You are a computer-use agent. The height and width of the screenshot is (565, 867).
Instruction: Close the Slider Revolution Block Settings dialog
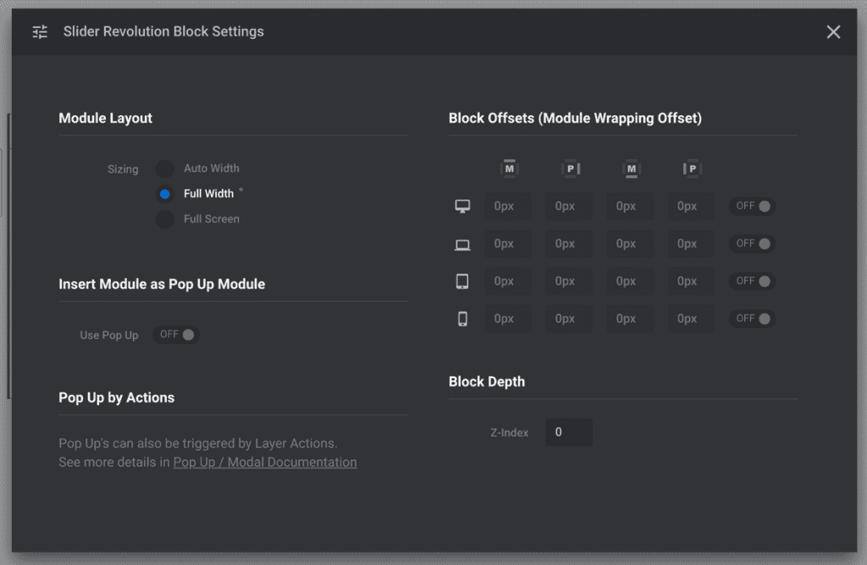point(833,32)
